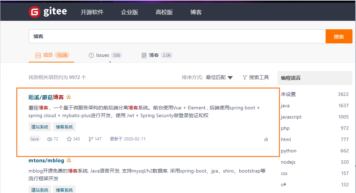Click the 蘑菇博客 project description text

[x=144, y=111]
